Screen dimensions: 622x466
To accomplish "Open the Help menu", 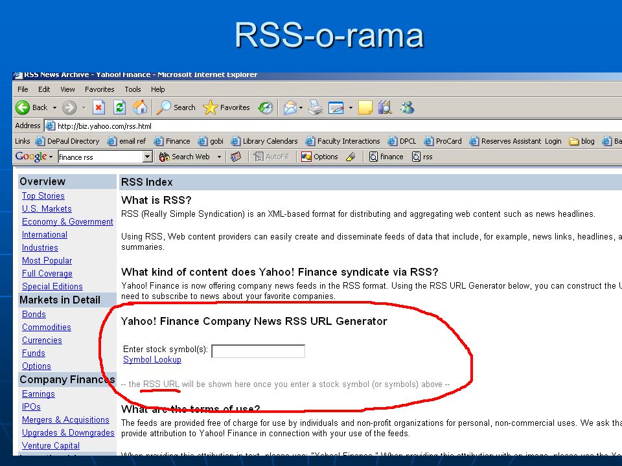I will pos(157,89).
